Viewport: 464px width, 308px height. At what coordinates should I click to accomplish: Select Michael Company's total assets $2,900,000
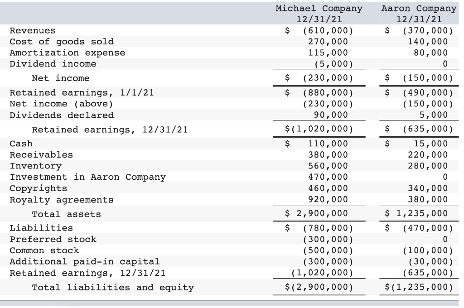(323, 213)
